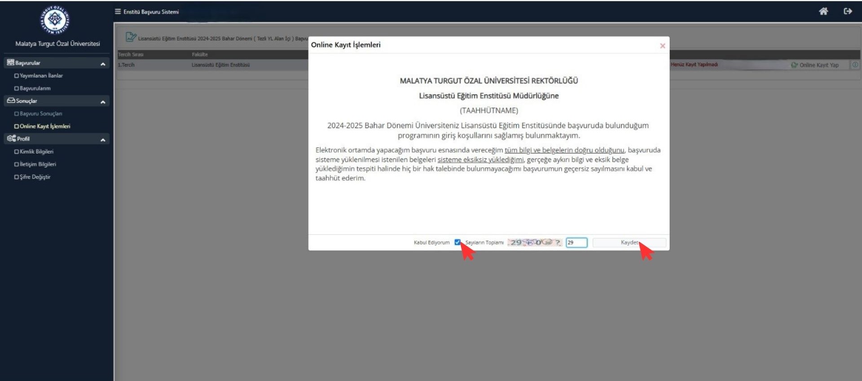Collapse the Başvurular sidebar section
Image resolution: width=862 pixels, height=381 pixels.
103,64
